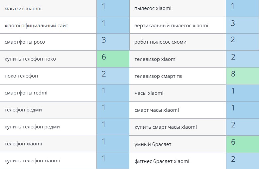
Task: Click the keyword "магазин xiaomi"
Action: (x=23, y=8)
